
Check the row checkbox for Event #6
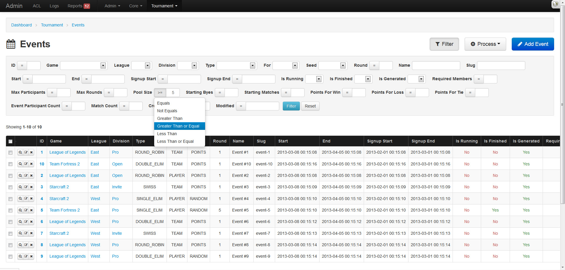(x=10, y=222)
